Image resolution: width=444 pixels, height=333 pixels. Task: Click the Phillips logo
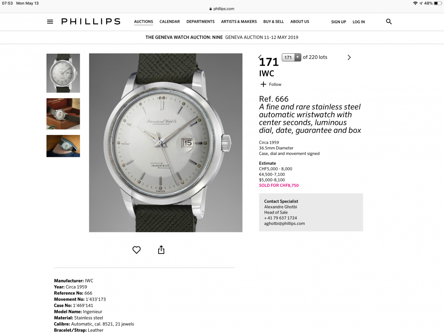[91, 22]
